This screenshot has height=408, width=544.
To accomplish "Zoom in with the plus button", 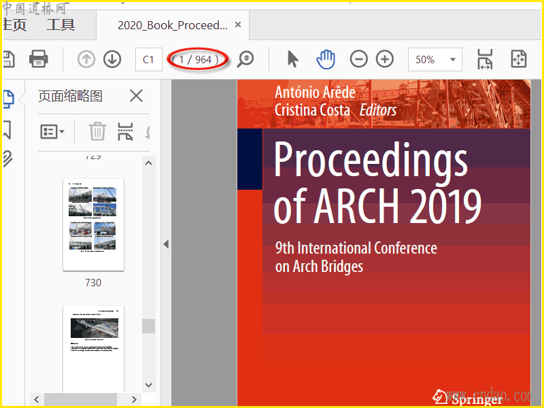I will point(385,59).
